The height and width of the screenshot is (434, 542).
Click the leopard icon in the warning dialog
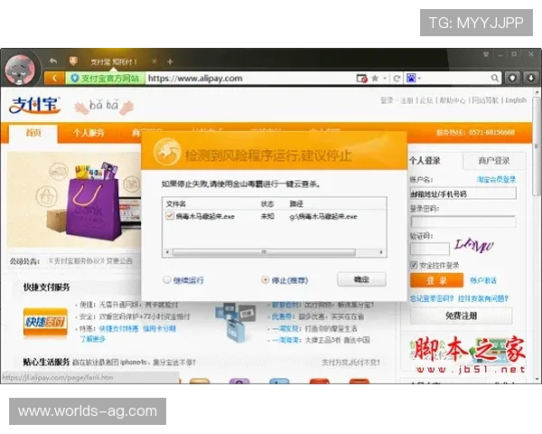coord(166,152)
